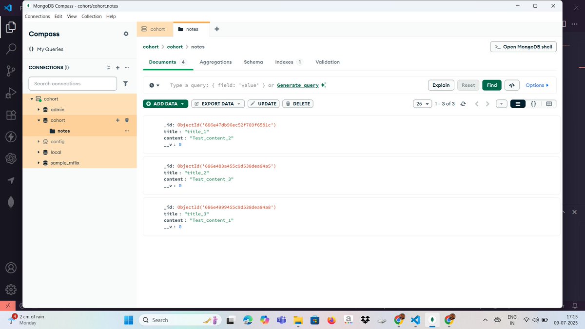Open connections more options menu

pos(127,68)
